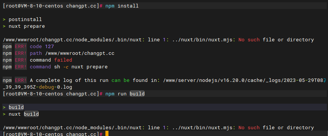The width and height of the screenshot is (328, 136).
Task: Click the green "can be" words
Action: coord(120,80)
